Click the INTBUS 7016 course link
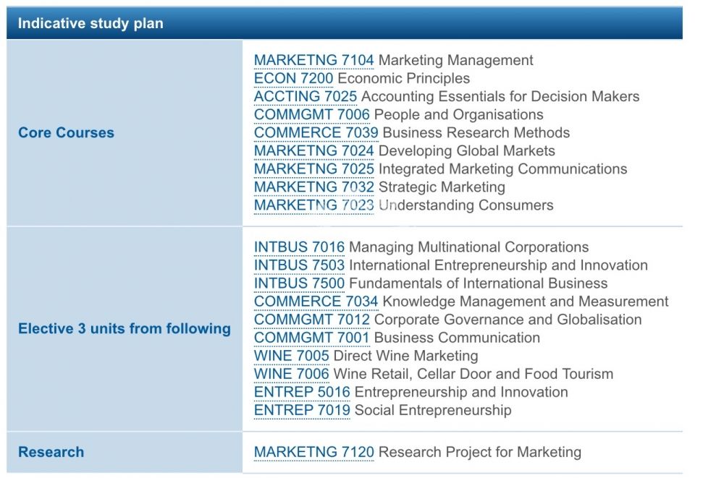The width and height of the screenshot is (724, 478). [299, 247]
